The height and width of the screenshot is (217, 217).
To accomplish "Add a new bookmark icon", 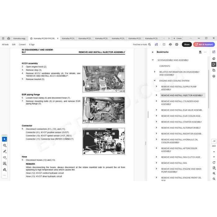I will (200, 52).
